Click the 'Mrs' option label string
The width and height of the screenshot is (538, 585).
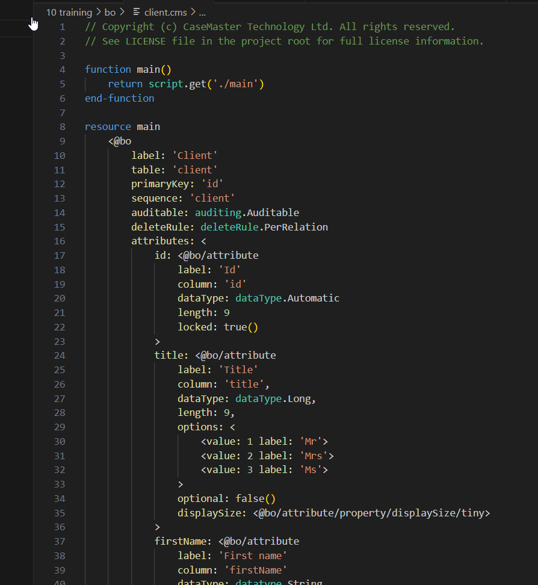coord(310,456)
